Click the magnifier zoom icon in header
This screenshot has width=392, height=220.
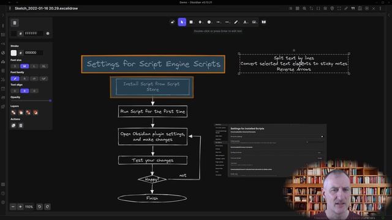[x=304, y=8]
